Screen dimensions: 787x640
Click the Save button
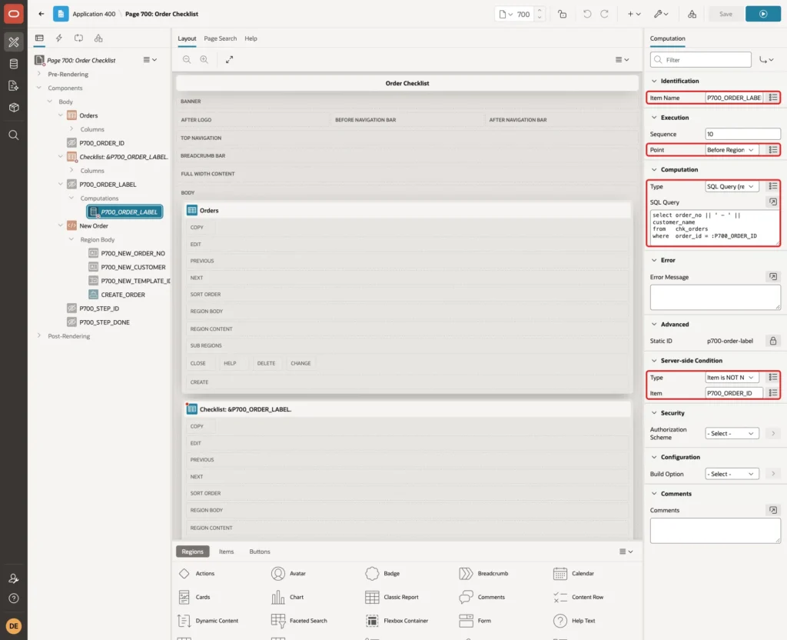coord(726,14)
